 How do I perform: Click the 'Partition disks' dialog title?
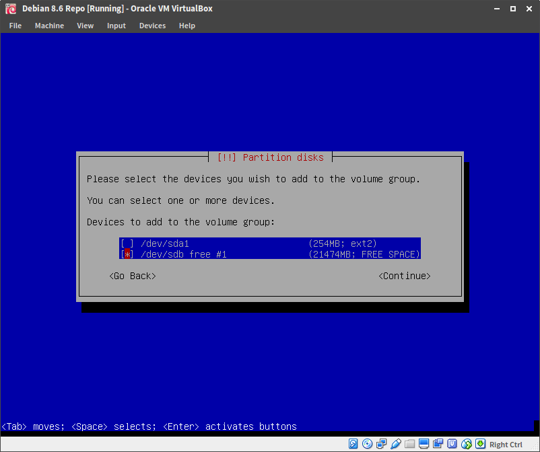283,157
